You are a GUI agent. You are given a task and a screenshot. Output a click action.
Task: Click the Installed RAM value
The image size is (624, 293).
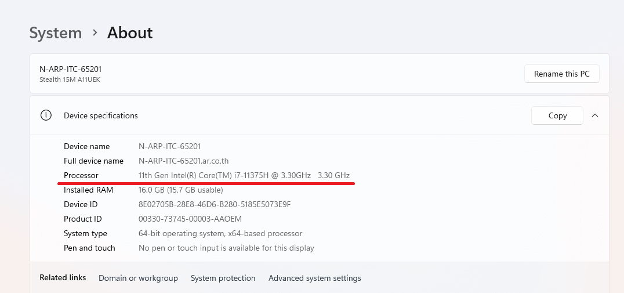pyautogui.click(x=181, y=190)
